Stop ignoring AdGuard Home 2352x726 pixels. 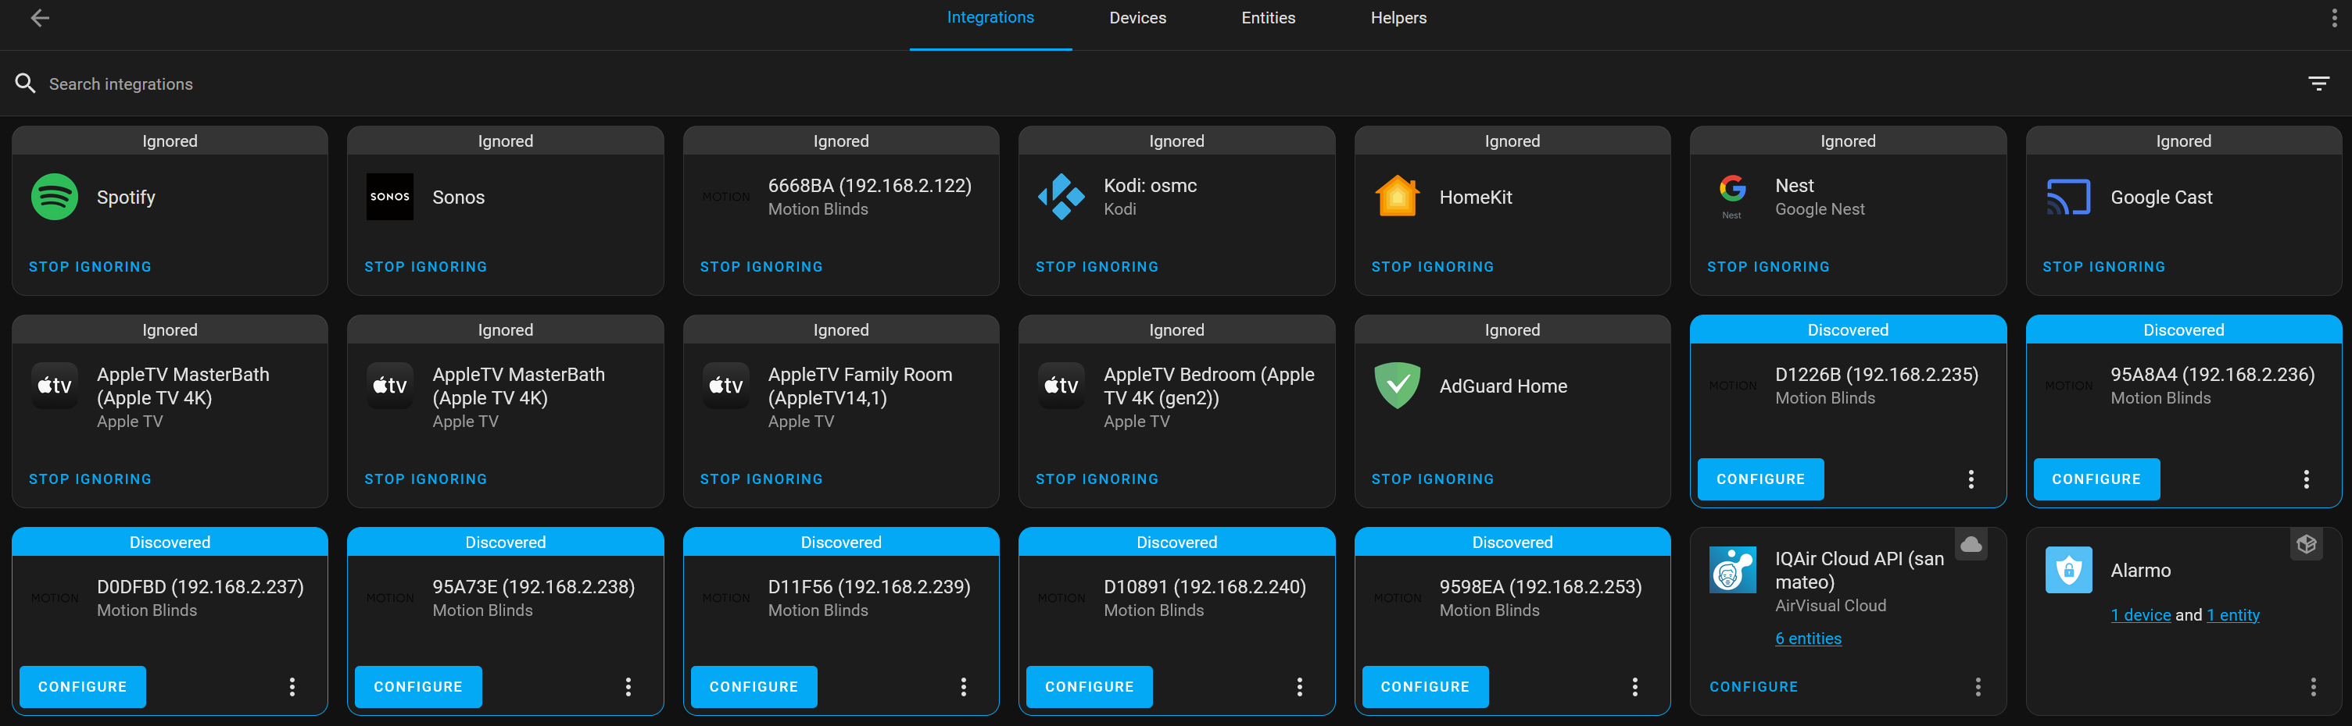pos(1433,480)
